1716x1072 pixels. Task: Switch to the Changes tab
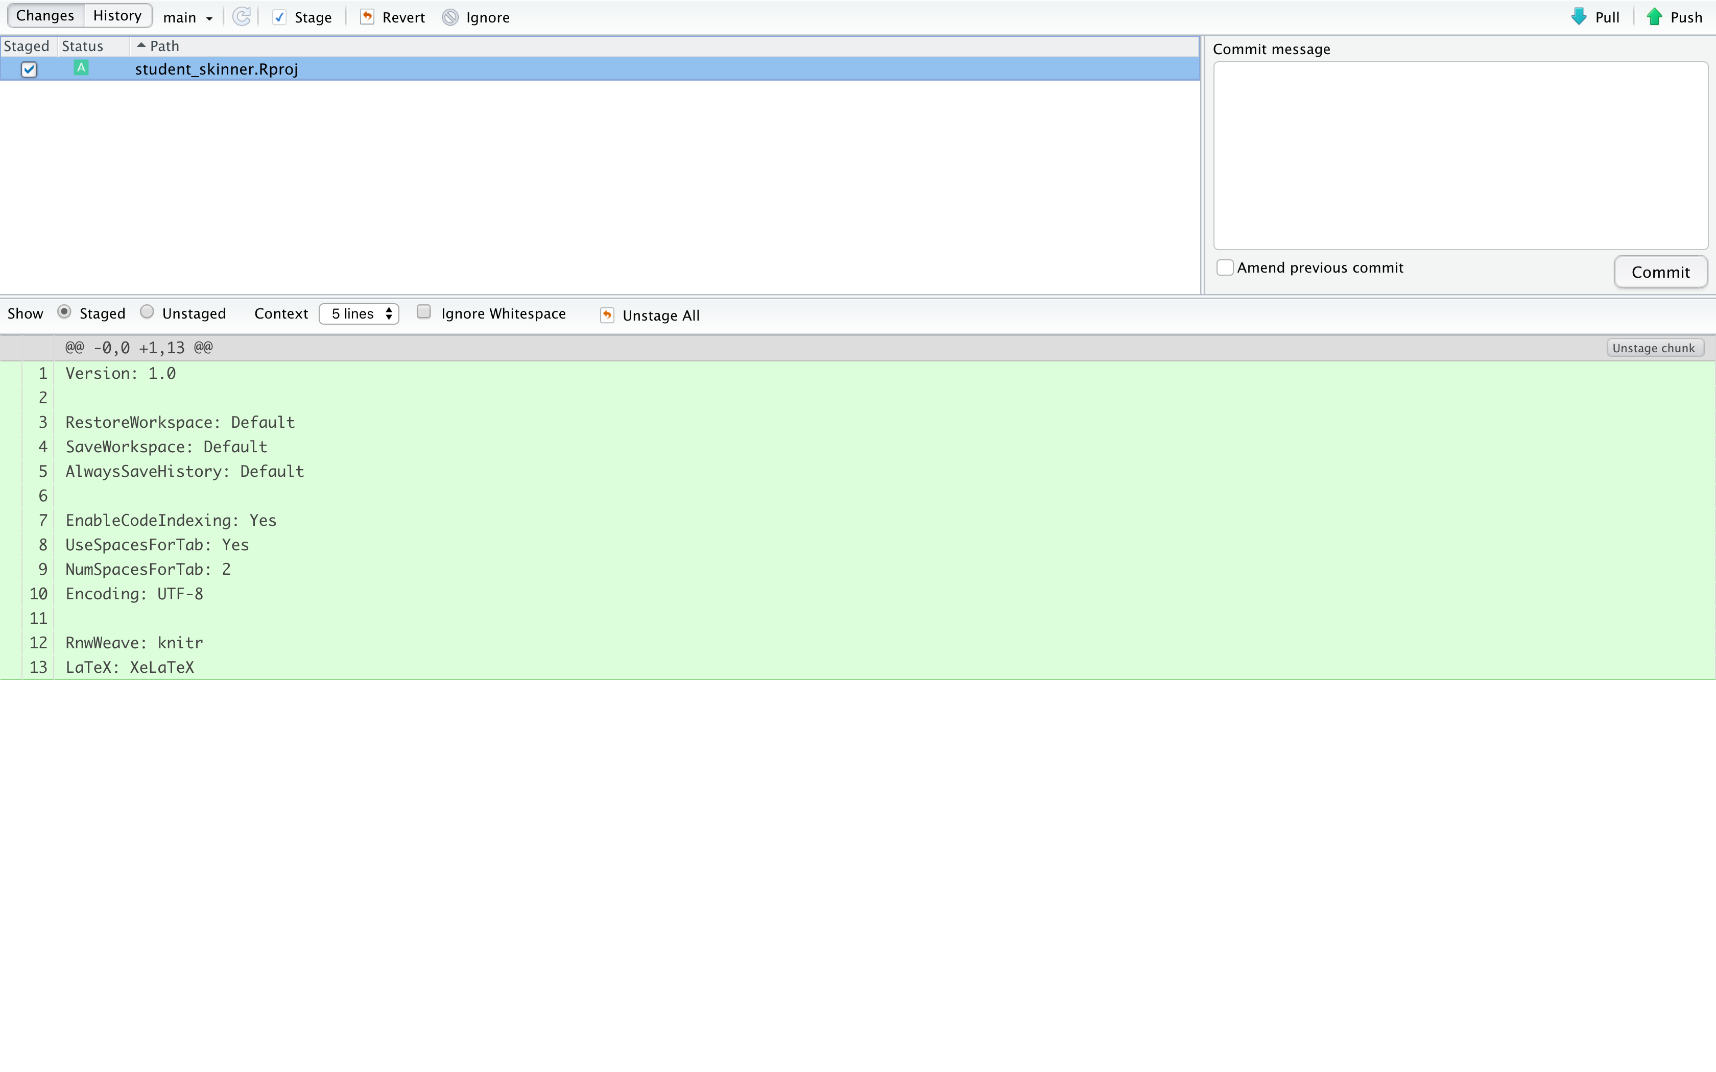[45, 16]
